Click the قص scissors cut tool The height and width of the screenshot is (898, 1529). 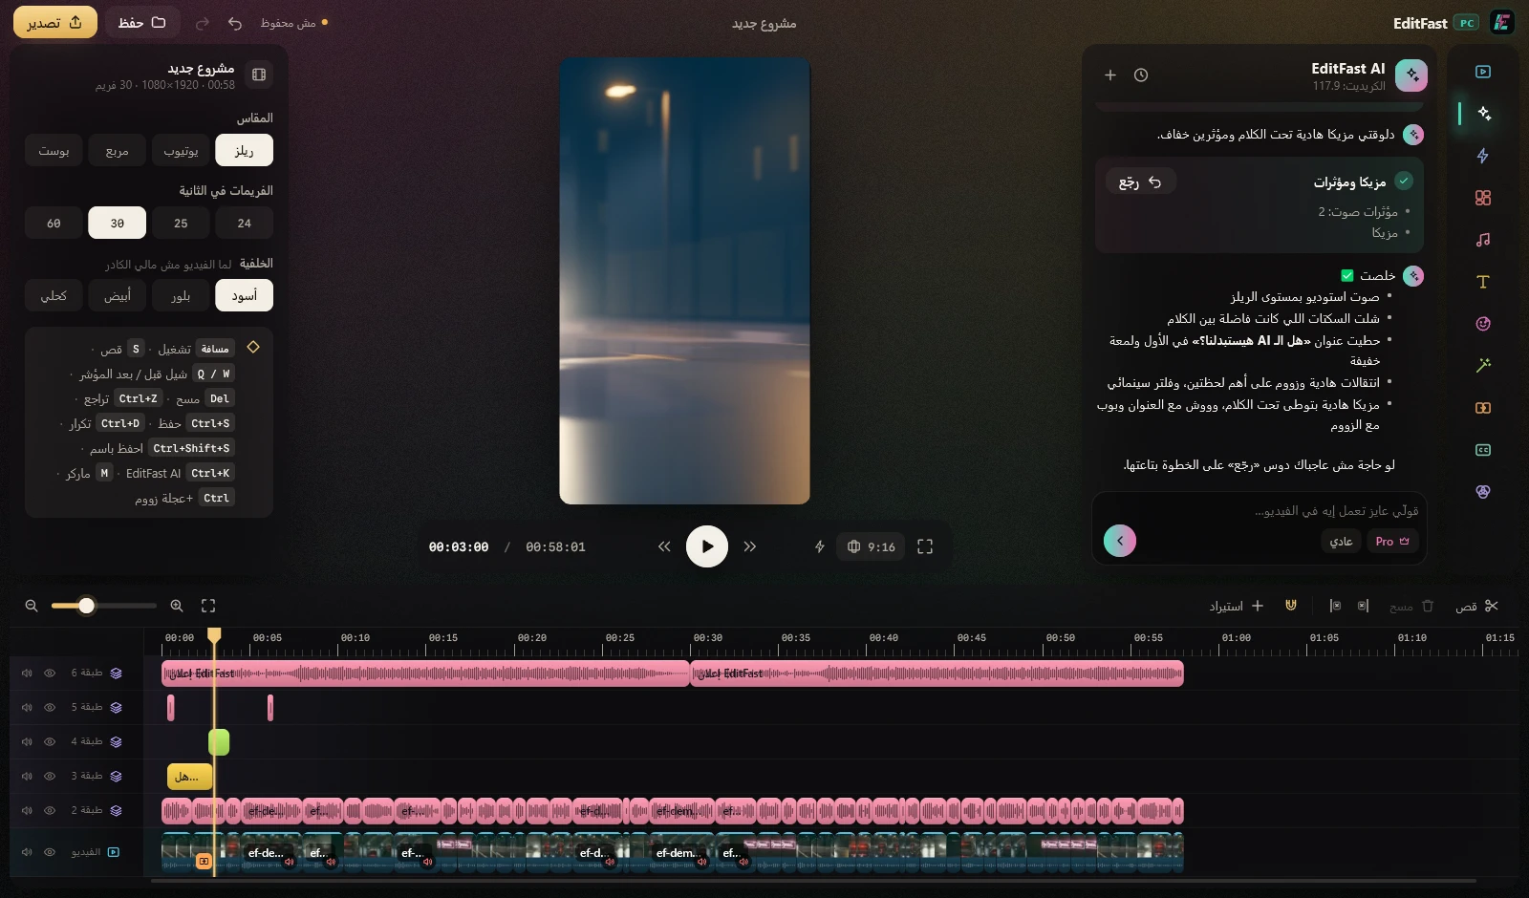[x=1476, y=606]
